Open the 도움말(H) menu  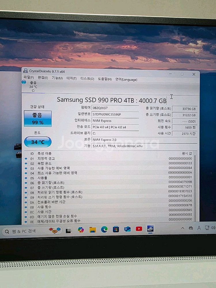coord(105,79)
